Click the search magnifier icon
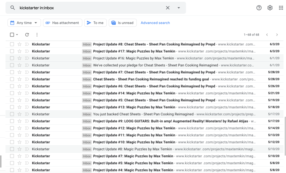The width and height of the screenshot is (286, 173). point(12,8)
